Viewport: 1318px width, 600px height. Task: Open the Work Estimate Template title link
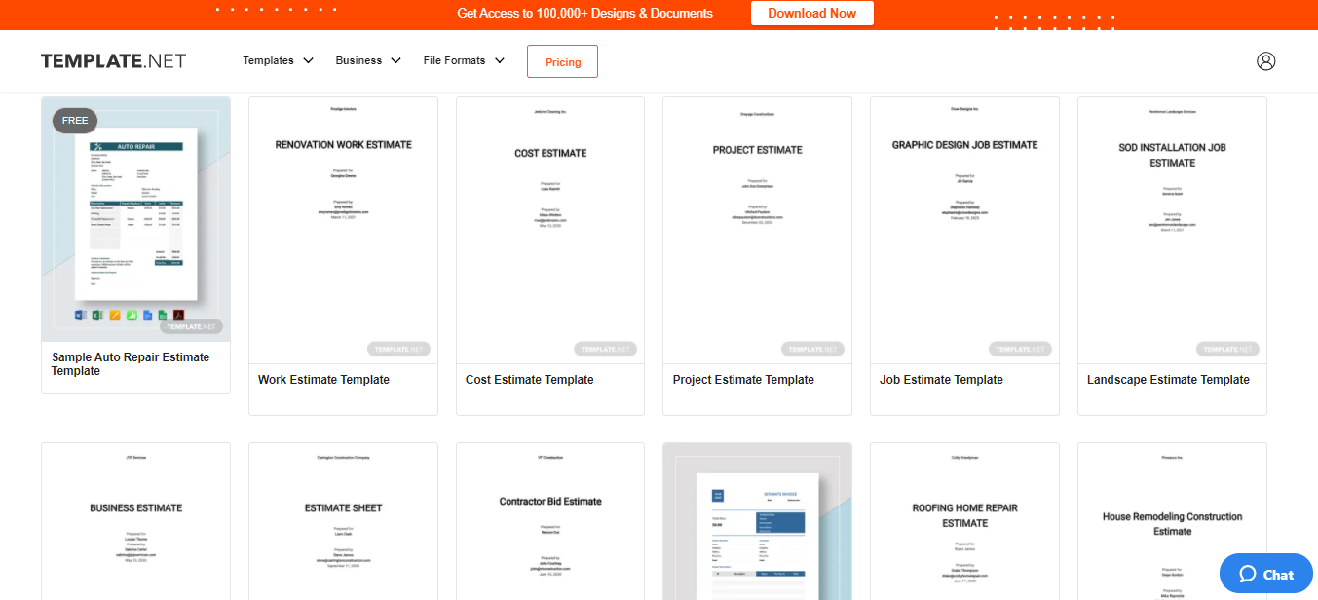323,380
